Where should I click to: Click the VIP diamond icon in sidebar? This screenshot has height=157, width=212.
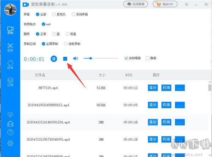[x=10, y=115]
